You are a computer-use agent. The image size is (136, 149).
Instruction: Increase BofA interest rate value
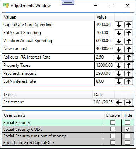click(x=129, y=82)
